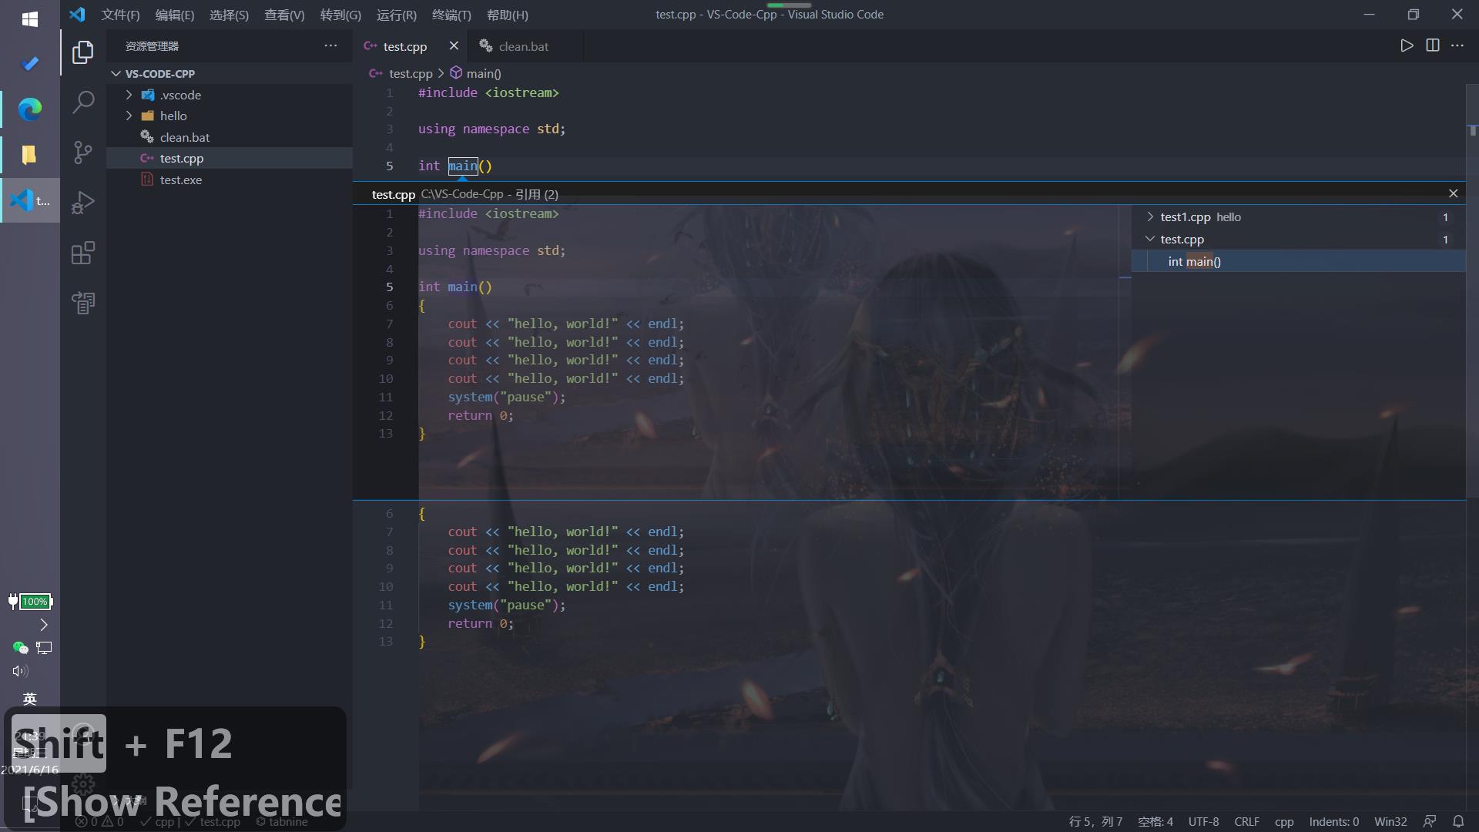The image size is (1479, 832).
Task: Open the 选择(S) menu
Action: click(x=229, y=15)
